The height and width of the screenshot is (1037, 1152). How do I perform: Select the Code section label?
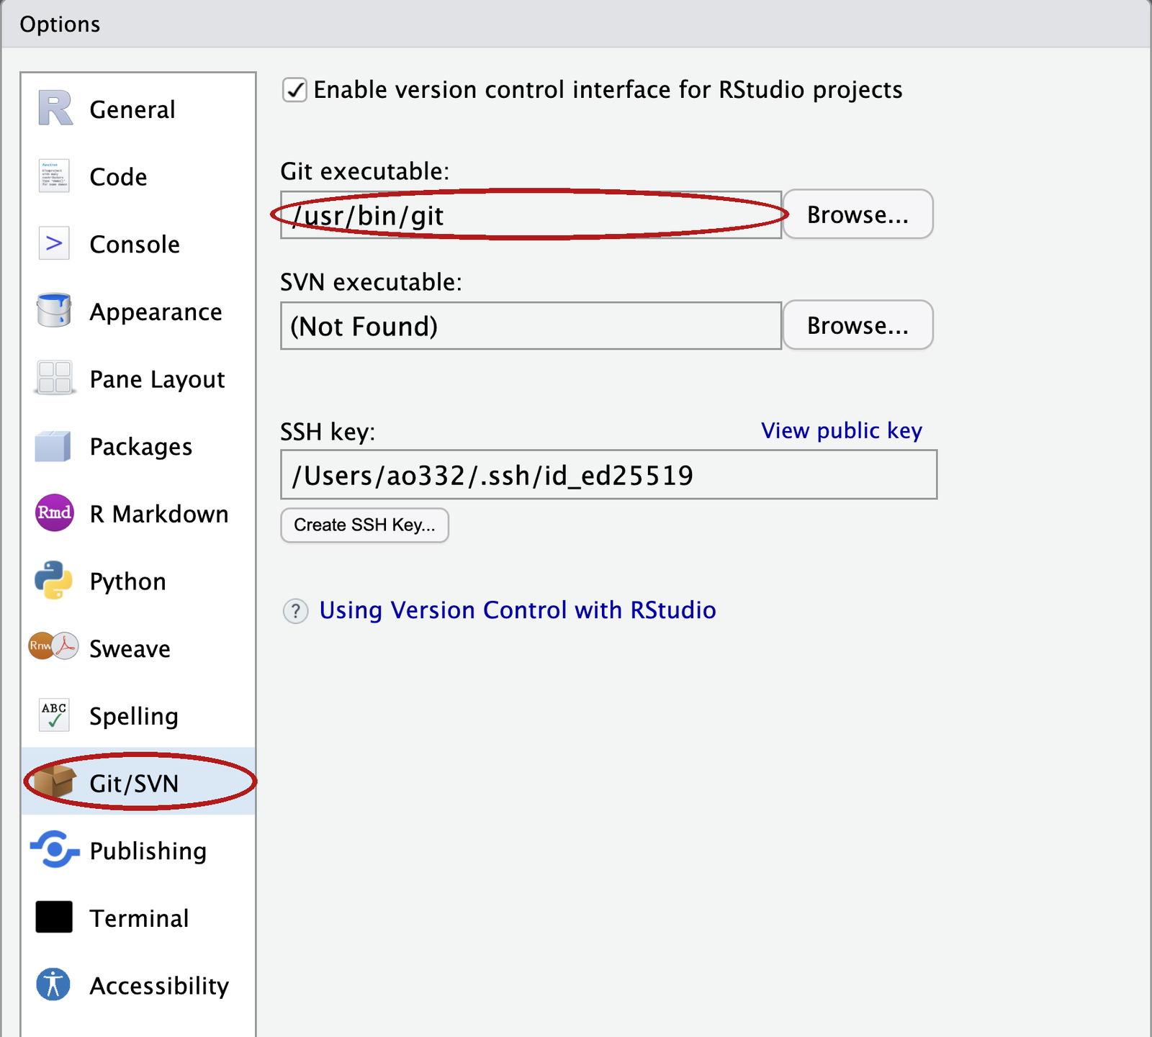tap(118, 177)
